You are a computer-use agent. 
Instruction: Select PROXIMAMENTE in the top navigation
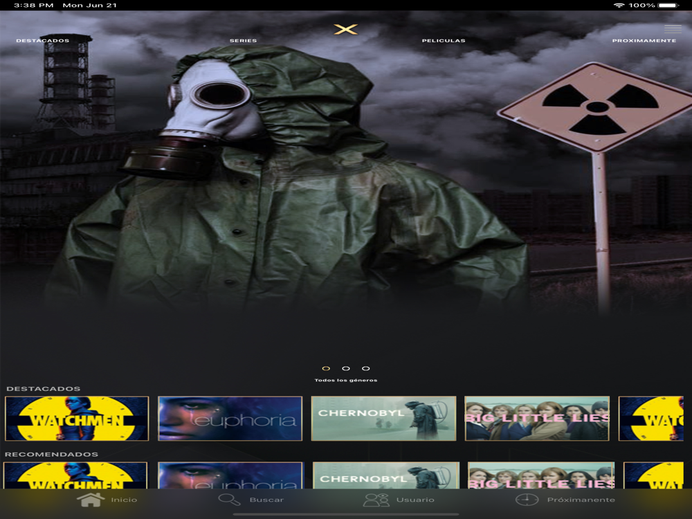[644, 41]
